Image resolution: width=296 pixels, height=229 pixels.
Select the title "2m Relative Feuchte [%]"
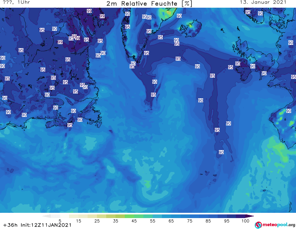tap(149, 4)
